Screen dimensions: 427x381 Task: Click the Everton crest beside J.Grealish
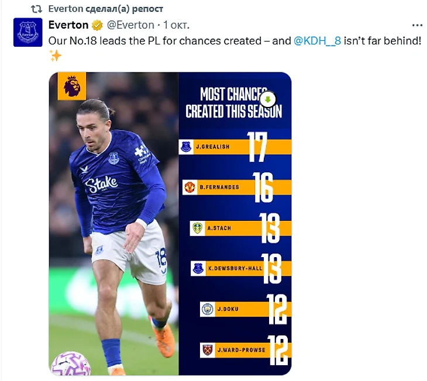[x=186, y=147]
